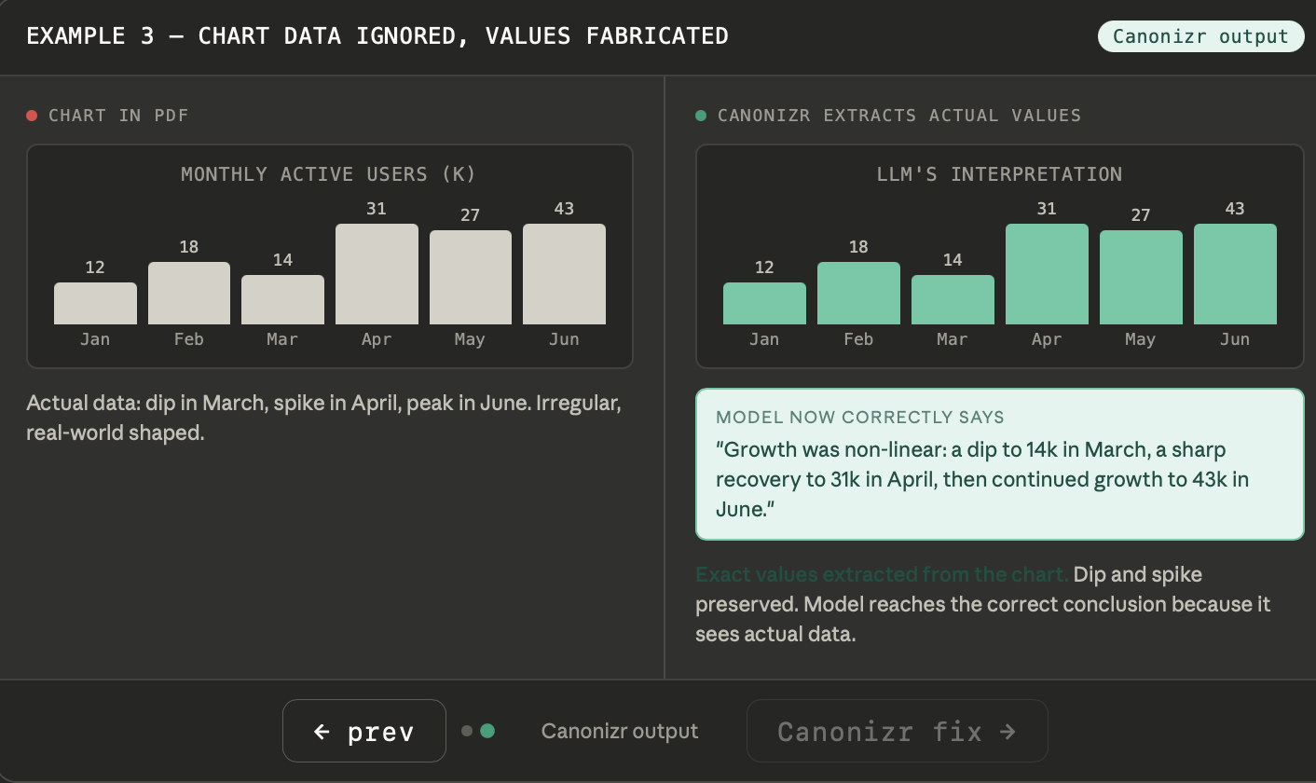Click the red dot beside Chart in PDF
Screen dimensions: 1316x783
32,116
